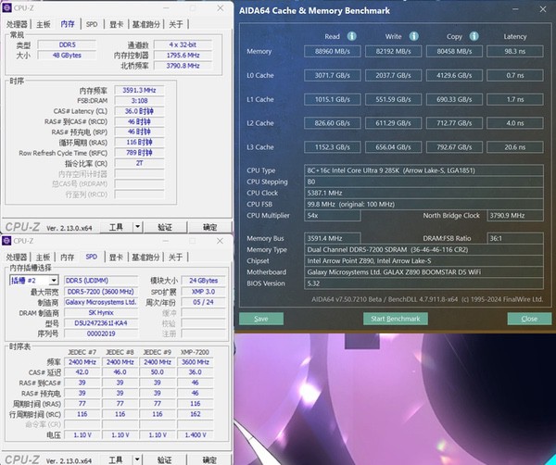Screen dimensions: 556x465
Task: Click the 1.400 V voltage cell
Action: click(195, 434)
